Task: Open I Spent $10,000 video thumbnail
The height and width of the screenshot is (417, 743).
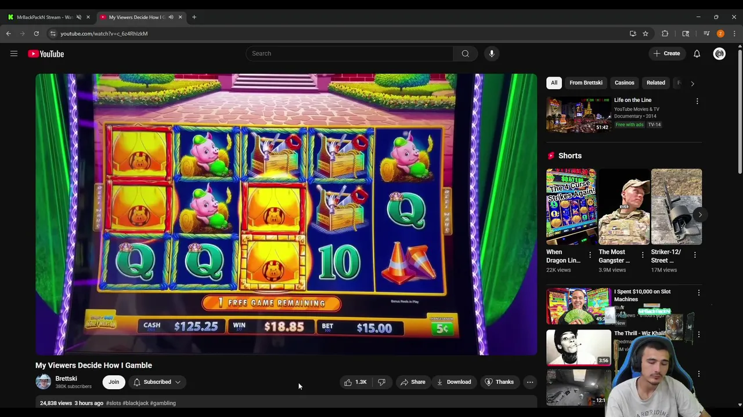Action: 578,306
